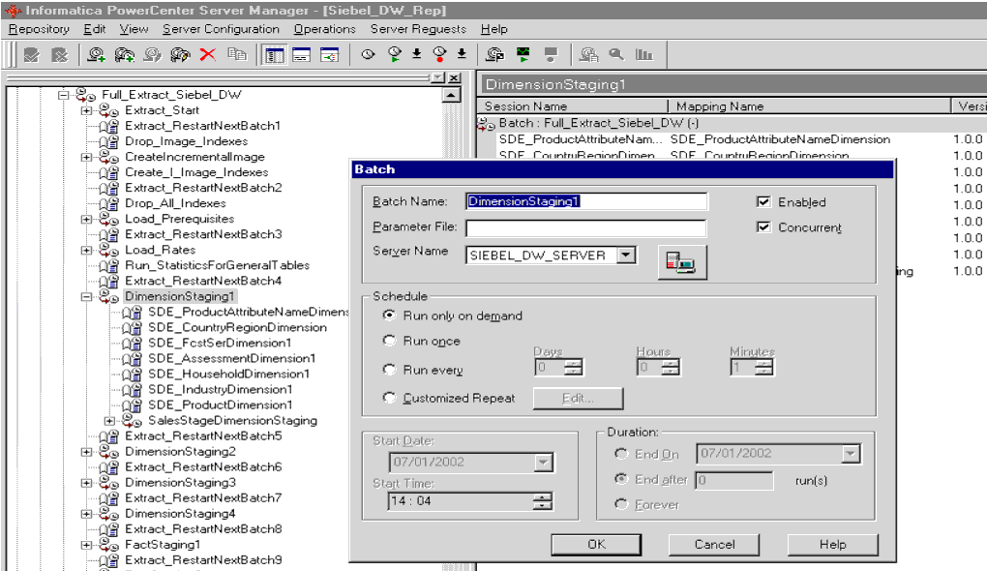
Task: Click the batch icon beside Full_Extract_Siebel_DW in tree
Action: (85, 95)
